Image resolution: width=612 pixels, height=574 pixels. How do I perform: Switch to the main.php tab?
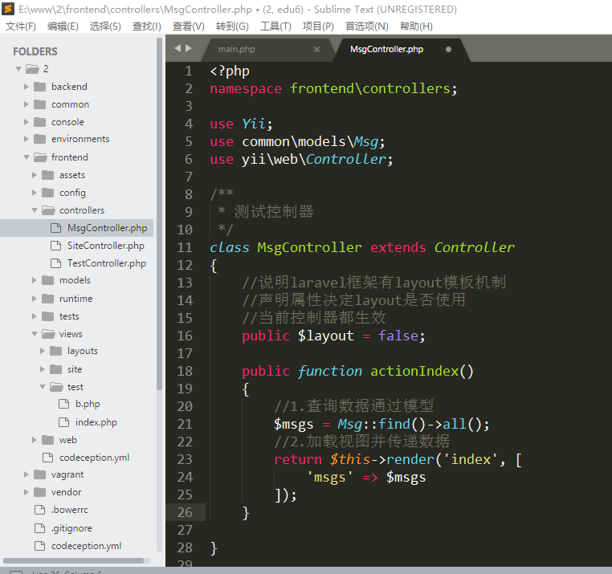pyautogui.click(x=237, y=49)
